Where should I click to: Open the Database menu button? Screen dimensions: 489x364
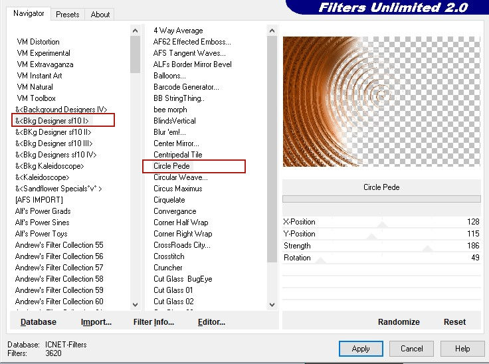tap(39, 322)
